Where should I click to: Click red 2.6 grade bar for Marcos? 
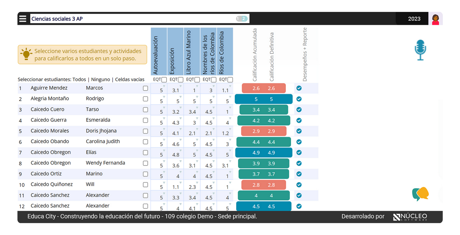point(264,88)
